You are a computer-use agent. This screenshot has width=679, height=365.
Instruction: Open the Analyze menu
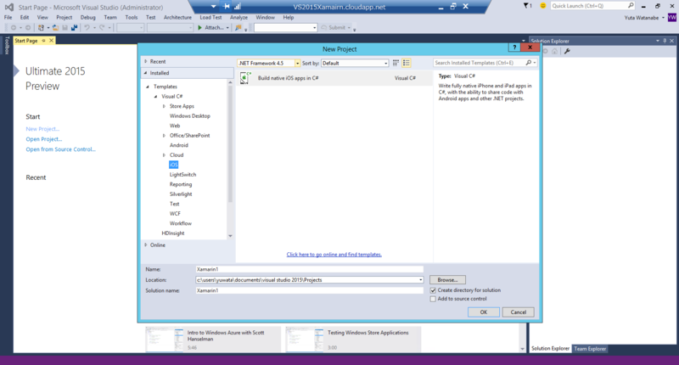[239, 17]
